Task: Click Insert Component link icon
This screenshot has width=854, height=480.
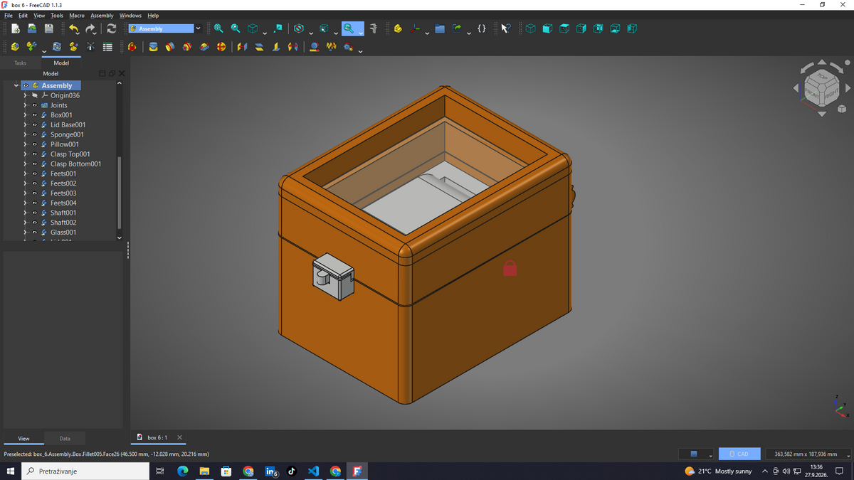Action: 31,47
